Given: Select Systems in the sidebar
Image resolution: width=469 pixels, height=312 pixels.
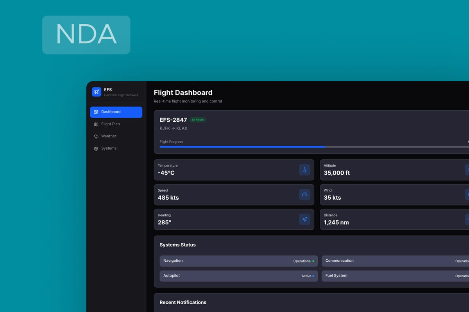Looking at the screenshot, I should [109, 148].
